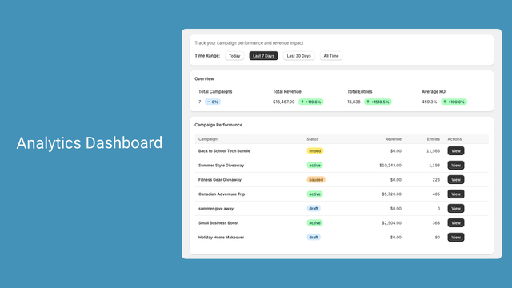The image size is (512, 288).
Task: Select the Last 30 Days time range
Action: pyautogui.click(x=298, y=56)
